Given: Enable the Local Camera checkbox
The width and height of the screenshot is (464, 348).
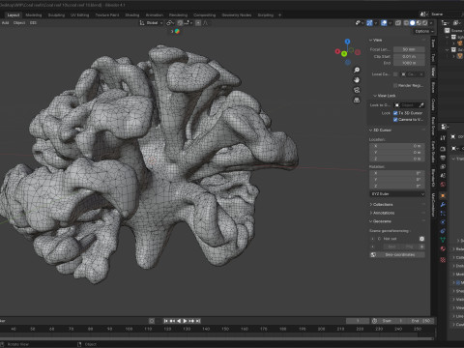Looking at the screenshot, I should click(x=395, y=74).
